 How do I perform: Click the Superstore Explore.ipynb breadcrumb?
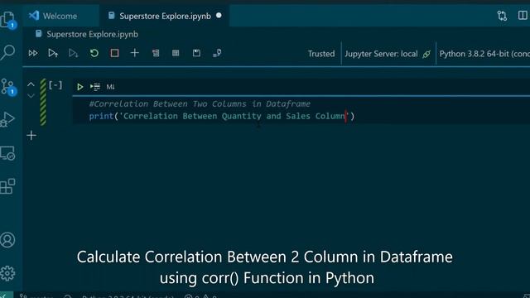click(x=92, y=34)
